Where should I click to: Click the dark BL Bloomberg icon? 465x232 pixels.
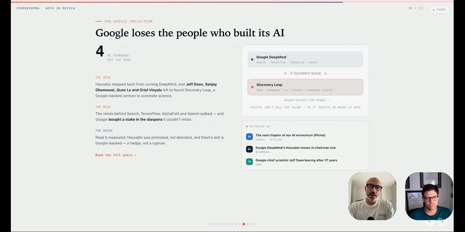(250, 149)
